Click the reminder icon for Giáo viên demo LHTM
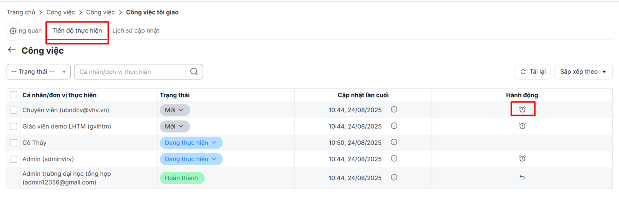619x224 pixels. (522, 126)
